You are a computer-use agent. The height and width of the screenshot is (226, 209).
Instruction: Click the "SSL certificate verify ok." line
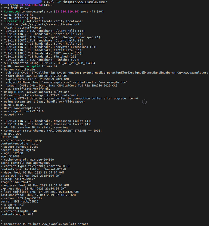click(x=28, y=89)
